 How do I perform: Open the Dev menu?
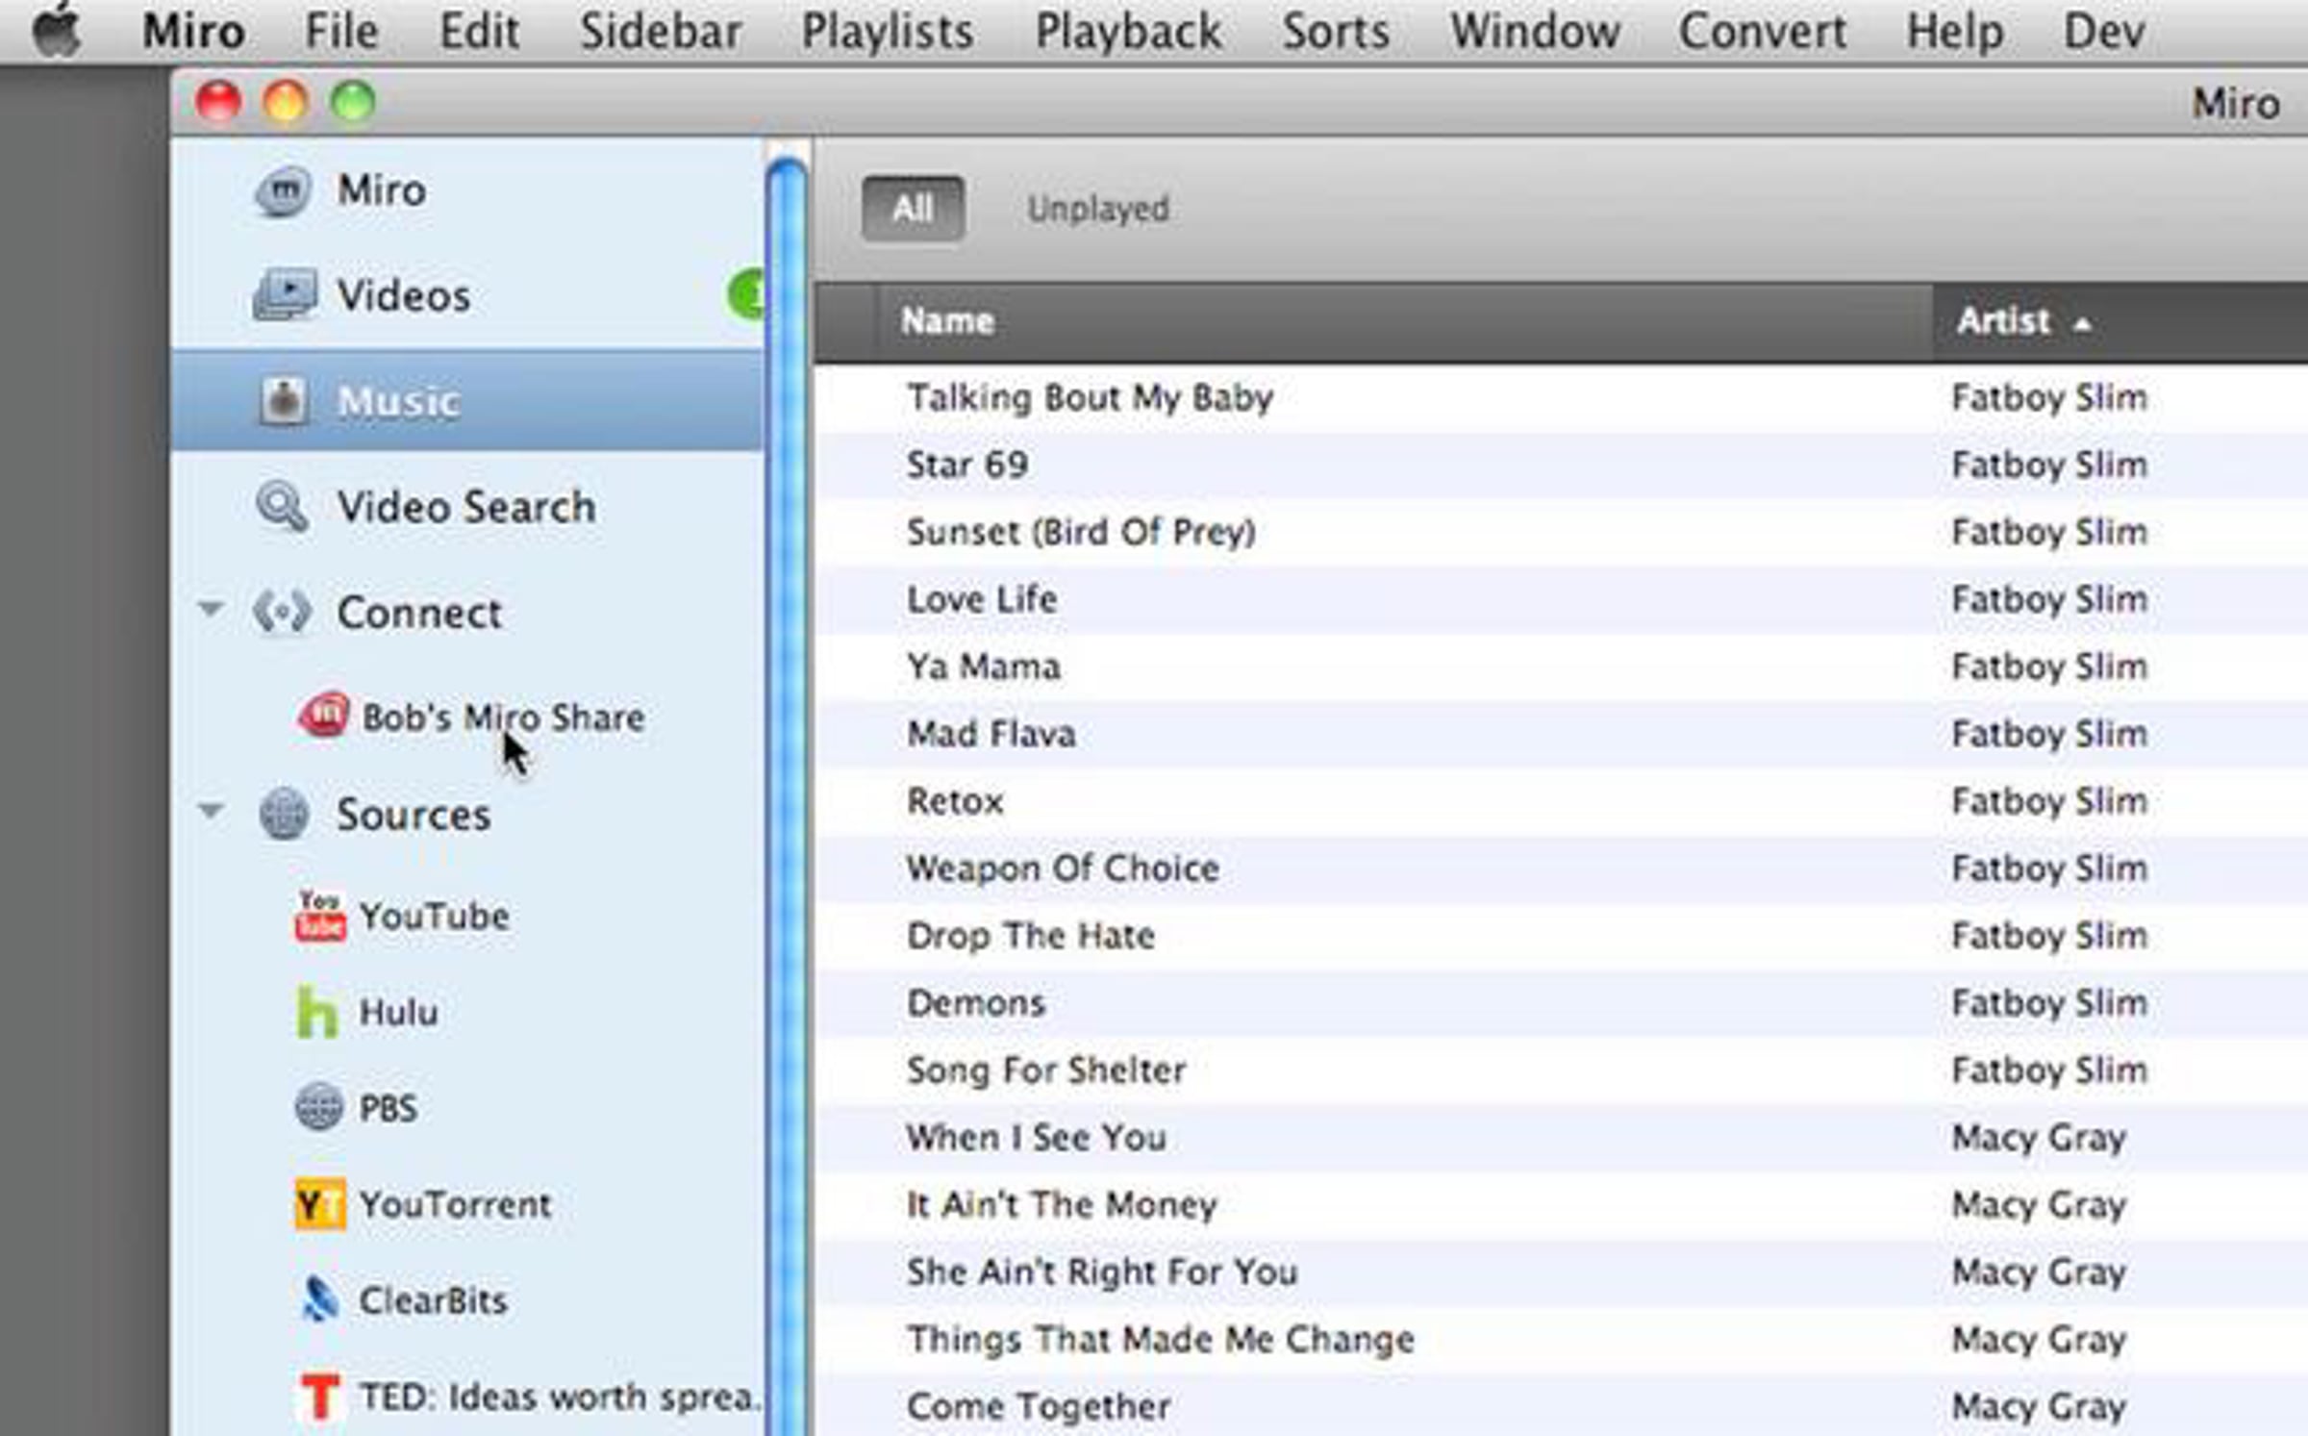(x=2105, y=31)
